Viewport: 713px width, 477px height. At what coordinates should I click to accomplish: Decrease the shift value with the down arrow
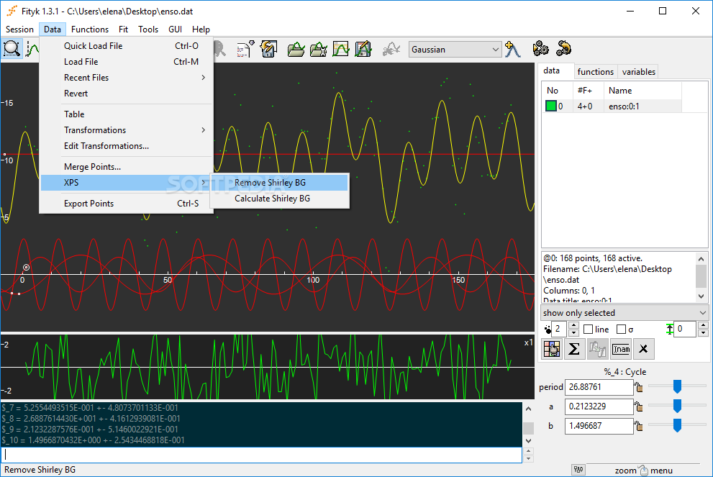coord(703,333)
